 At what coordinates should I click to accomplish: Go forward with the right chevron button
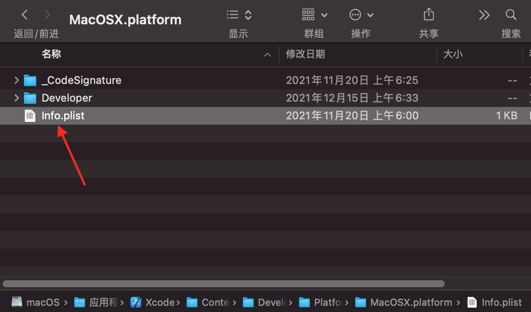(47, 15)
